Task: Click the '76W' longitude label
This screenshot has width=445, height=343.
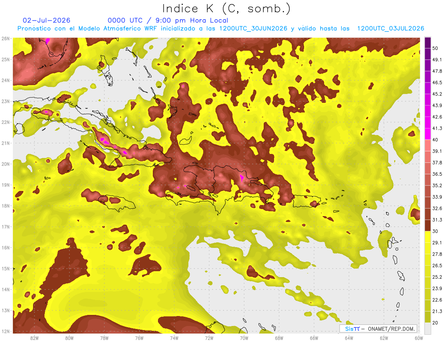Action: [139, 338]
